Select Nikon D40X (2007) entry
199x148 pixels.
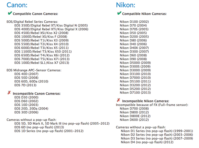pyautogui.click(x=134, y=48)
